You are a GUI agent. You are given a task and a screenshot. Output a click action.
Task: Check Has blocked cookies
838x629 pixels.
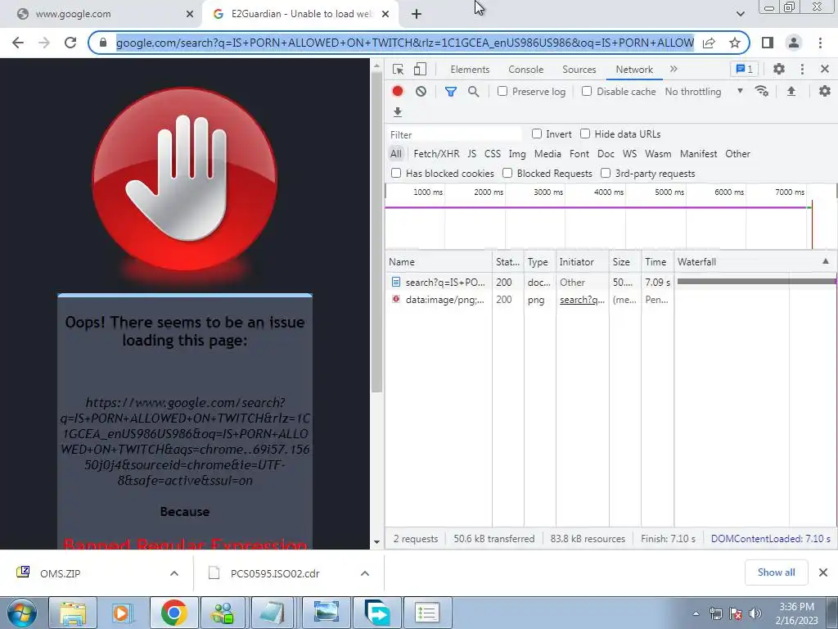[x=396, y=174]
